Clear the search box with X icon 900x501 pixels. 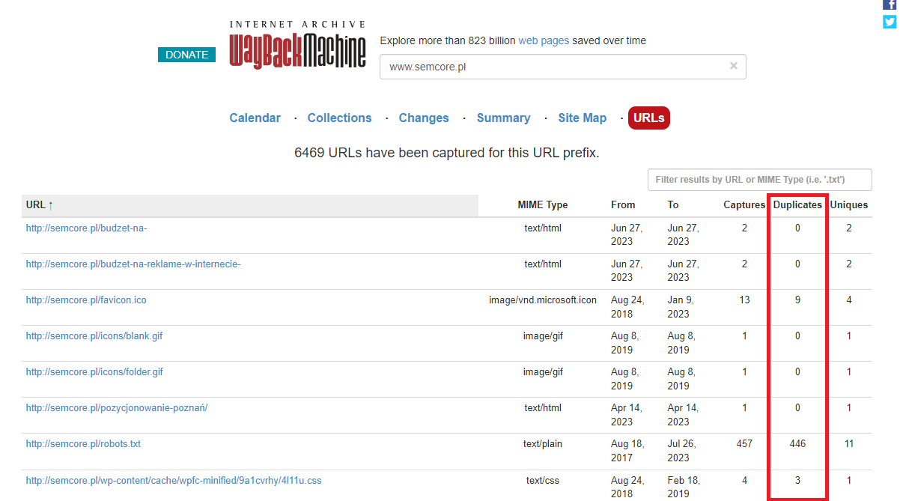point(734,66)
